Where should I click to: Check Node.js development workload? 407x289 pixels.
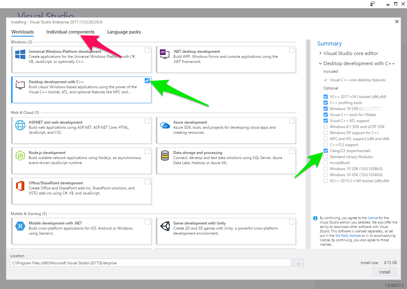pos(147,151)
